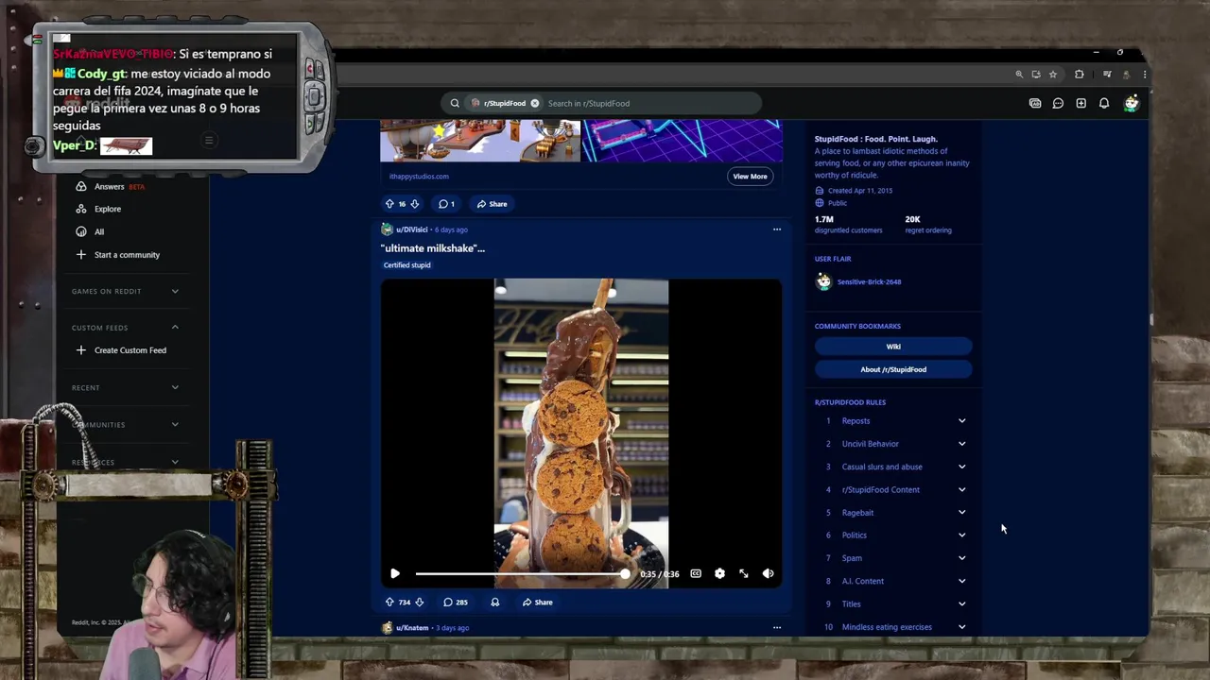
Task: Open the browser extensions puzzle icon
Action: click(x=1080, y=75)
